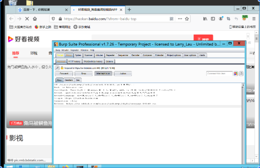Screen dimensions: 260x168
Task: Open the Proxy Options sub-tab
Action: (109, 61)
